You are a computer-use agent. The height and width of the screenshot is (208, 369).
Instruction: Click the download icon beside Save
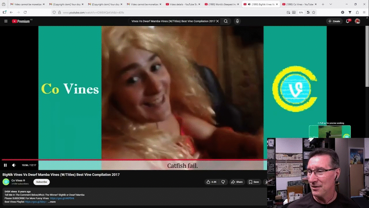(266, 182)
